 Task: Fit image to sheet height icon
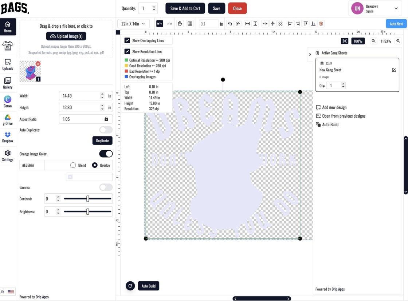tap(255, 24)
